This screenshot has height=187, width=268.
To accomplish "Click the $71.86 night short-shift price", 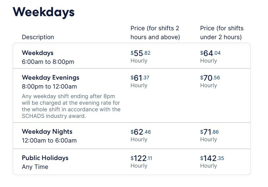I will pyautogui.click(x=210, y=132).
